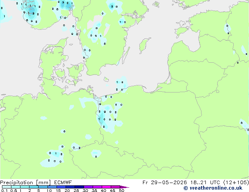Image resolution: width=249 pixels, height=192 pixels.
Task: Click the 40–45 mm magenta legend swatch
Action: click(106, 187)
